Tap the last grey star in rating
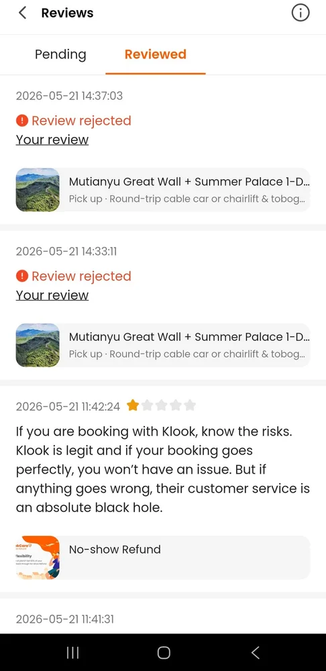 (x=190, y=405)
